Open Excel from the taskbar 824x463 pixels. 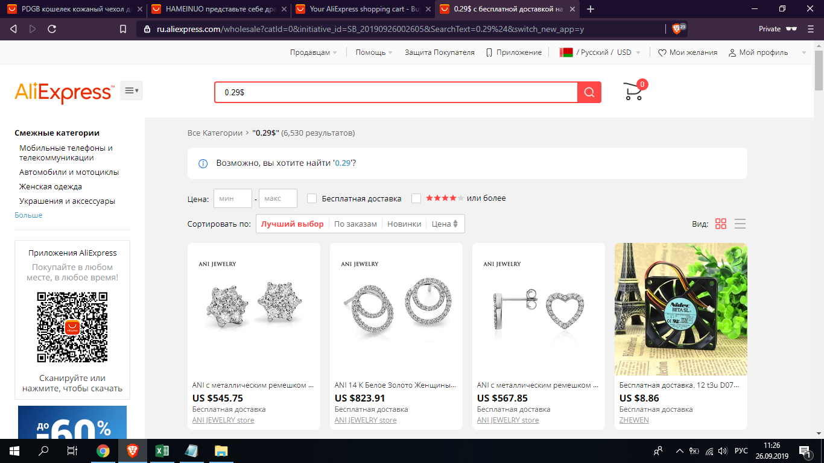162,450
